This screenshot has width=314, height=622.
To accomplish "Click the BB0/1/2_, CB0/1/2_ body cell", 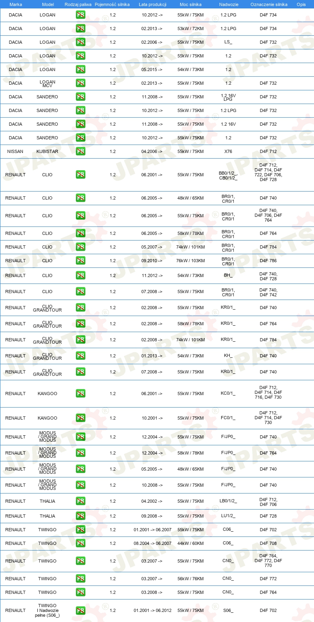I will coord(228,175).
